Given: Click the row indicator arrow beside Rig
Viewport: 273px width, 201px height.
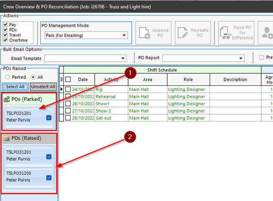Looking at the screenshot, I should (62, 89).
